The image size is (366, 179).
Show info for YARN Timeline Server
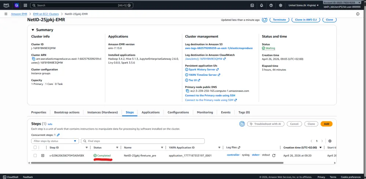coord(187,75)
